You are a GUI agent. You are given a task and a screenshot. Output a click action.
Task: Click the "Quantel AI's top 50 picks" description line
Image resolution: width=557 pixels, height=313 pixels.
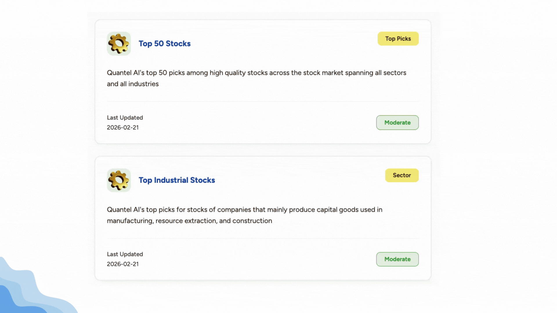[256, 73]
